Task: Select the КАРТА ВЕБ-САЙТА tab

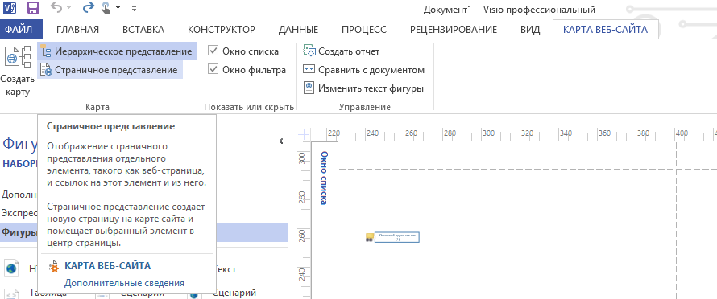Action: tap(605, 30)
